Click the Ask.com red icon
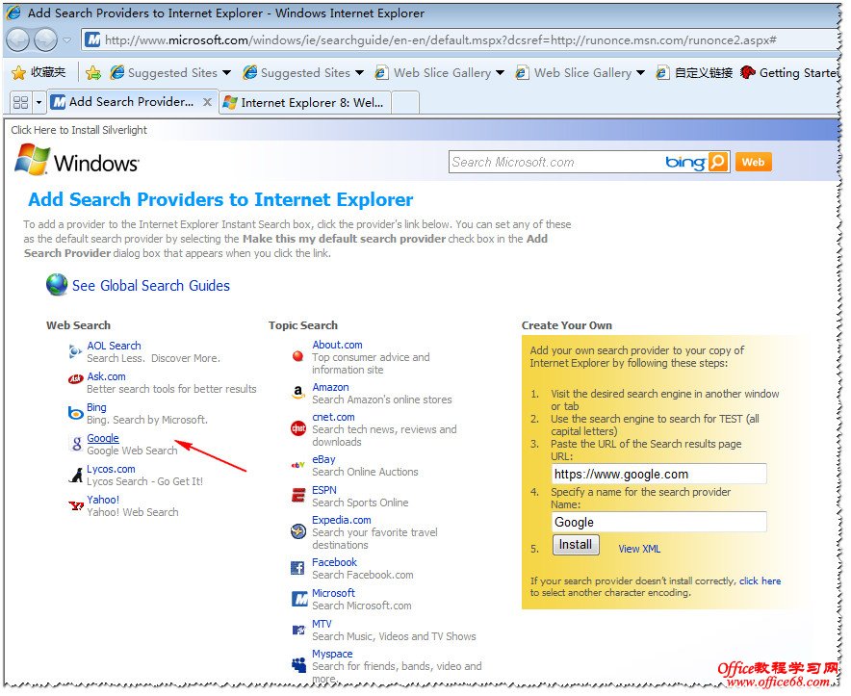Screen dimensions: 851x696 tap(75, 379)
